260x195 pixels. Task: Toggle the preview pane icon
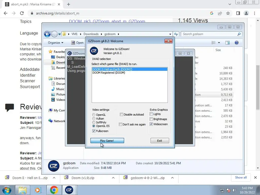pos(227,43)
